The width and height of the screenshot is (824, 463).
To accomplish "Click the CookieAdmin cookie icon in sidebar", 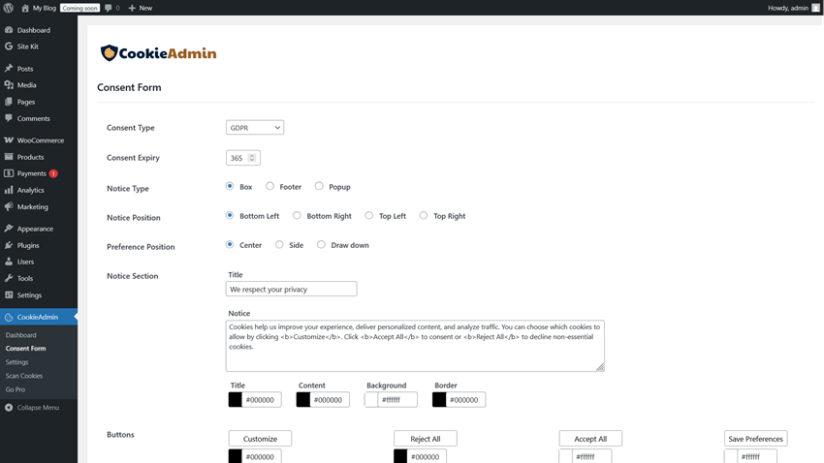I will point(9,317).
